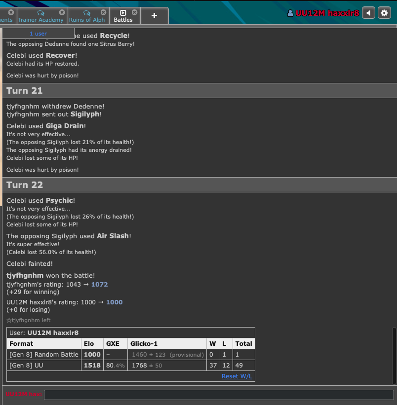Click the Reset W/L link
This screenshot has width=397, height=405.
coord(237,376)
